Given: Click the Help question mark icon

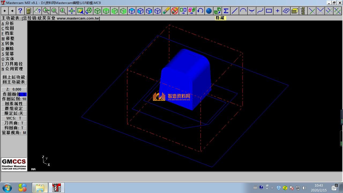Looking at the screenshot, I should (x=20, y=11).
